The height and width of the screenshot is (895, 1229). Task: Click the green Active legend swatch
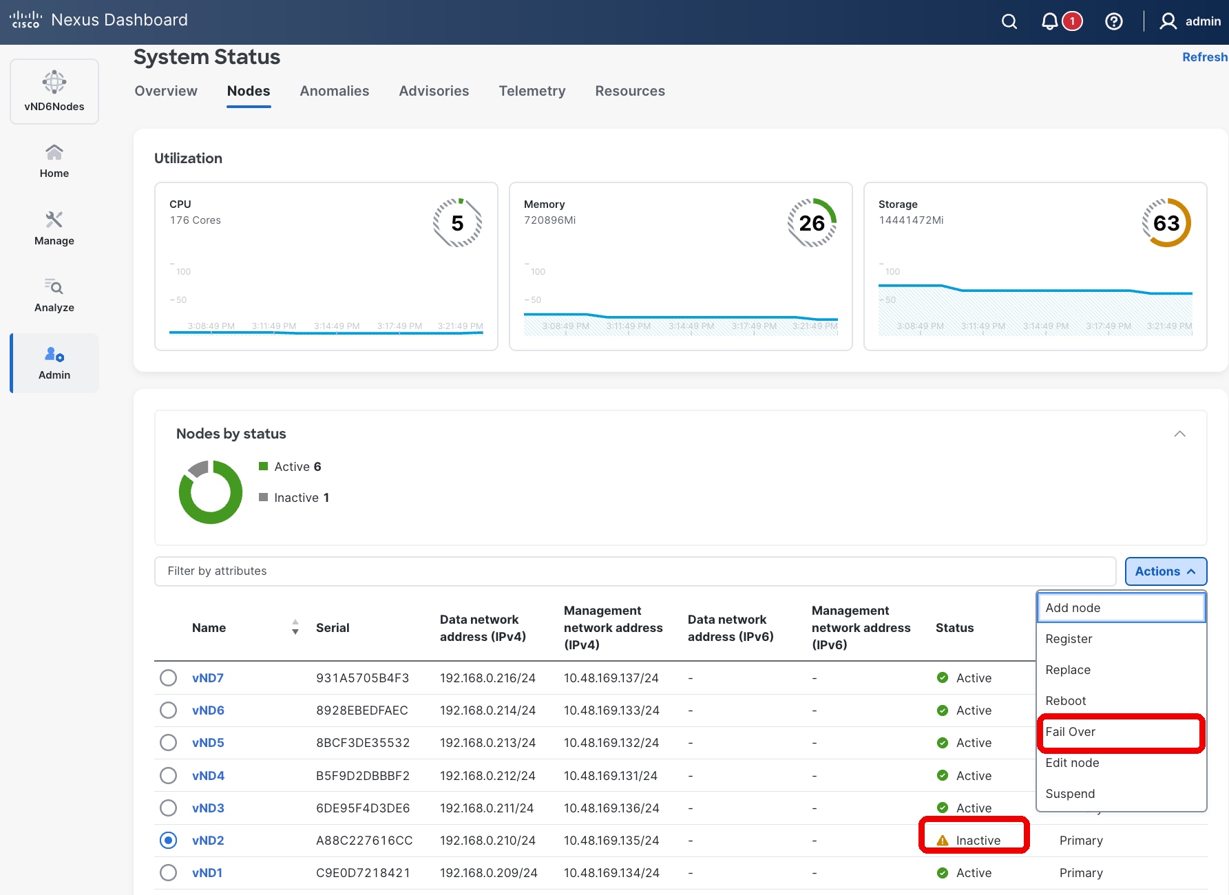tap(263, 466)
